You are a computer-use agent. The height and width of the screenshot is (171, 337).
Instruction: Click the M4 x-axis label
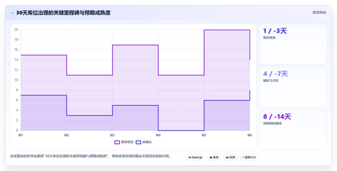[x=158, y=135]
